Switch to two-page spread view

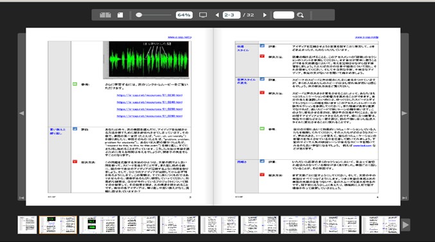pos(105,15)
